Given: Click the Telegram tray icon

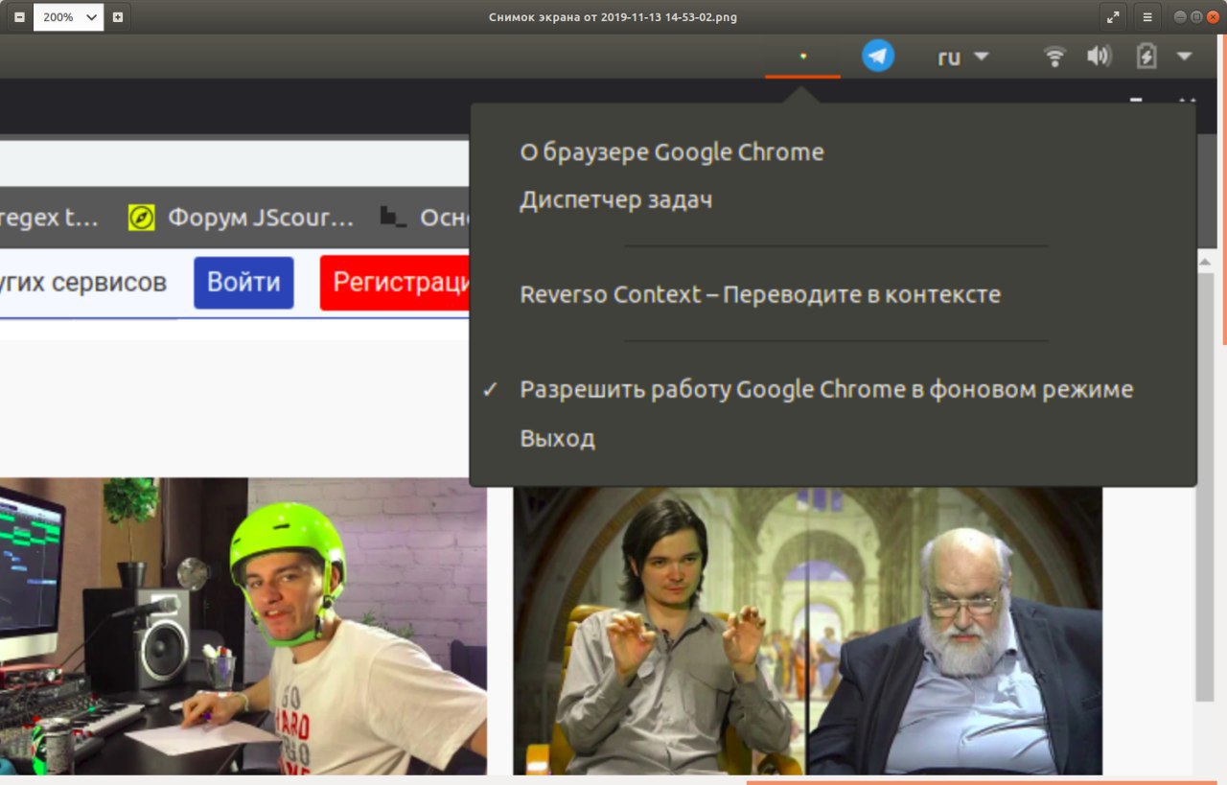Looking at the screenshot, I should 878,56.
